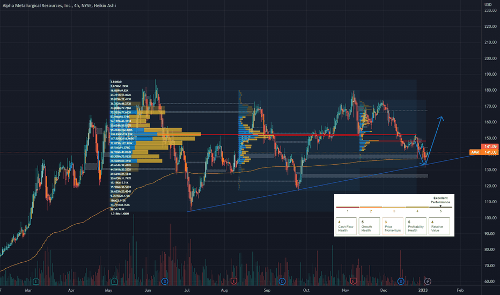This screenshot has height=295, width=500.
Task: Select the Price Momentum score card
Action: coord(393,226)
